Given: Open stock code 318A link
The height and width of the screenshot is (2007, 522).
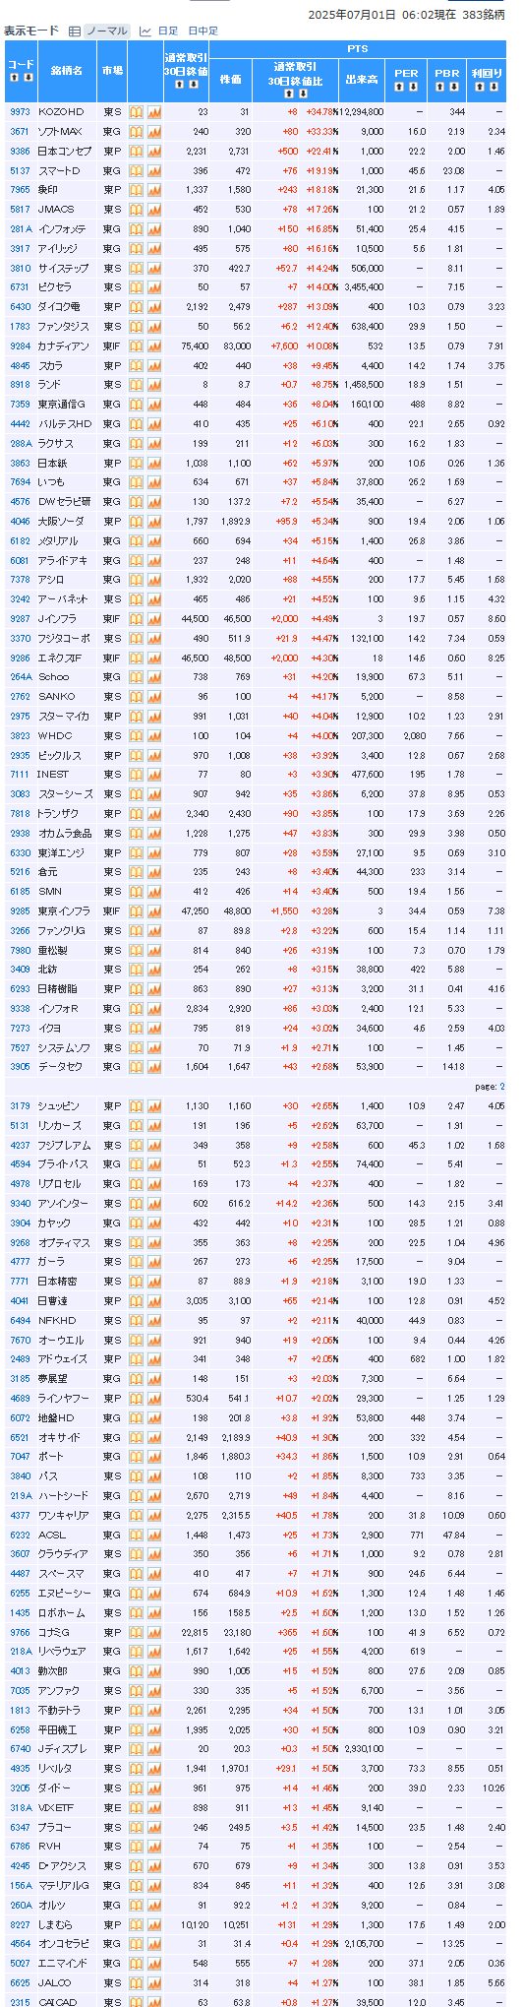Looking at the screenshot, I should click(x=21, y=1807).
